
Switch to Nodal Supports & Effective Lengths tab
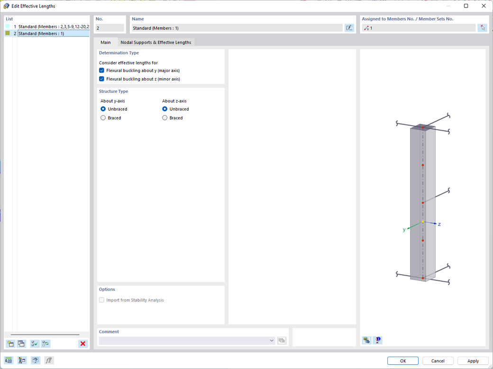(x=156, y=42)
